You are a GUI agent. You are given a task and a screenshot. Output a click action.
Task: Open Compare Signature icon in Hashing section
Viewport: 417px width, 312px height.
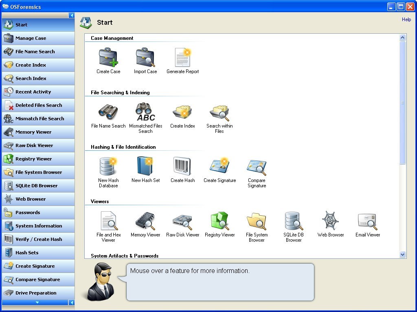(257, 167)
